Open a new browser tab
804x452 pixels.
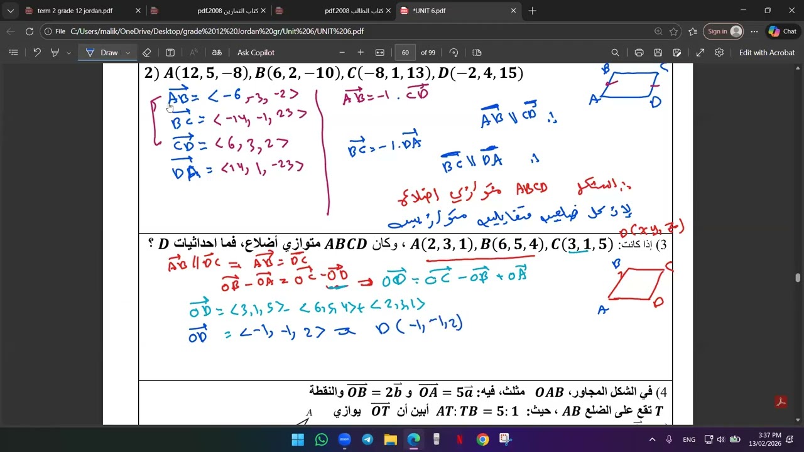pyautogui.click(x=532, y=11)
